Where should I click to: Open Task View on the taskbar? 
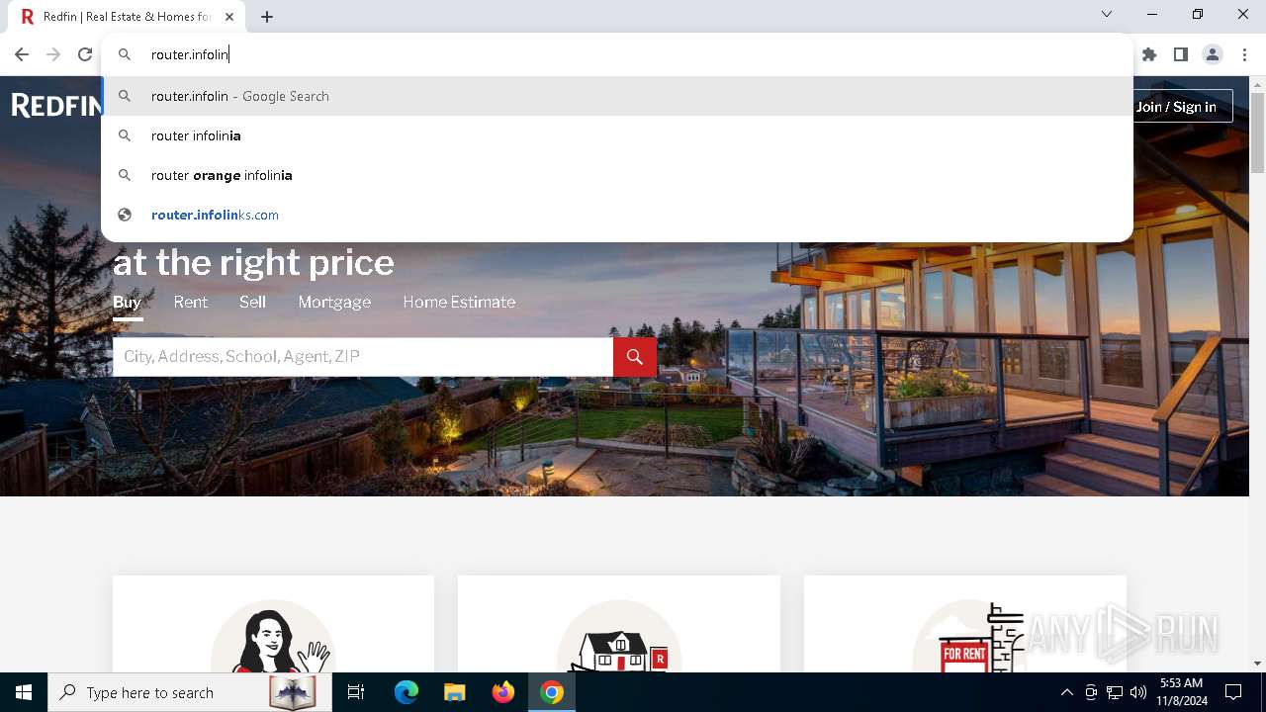point(356,692)
